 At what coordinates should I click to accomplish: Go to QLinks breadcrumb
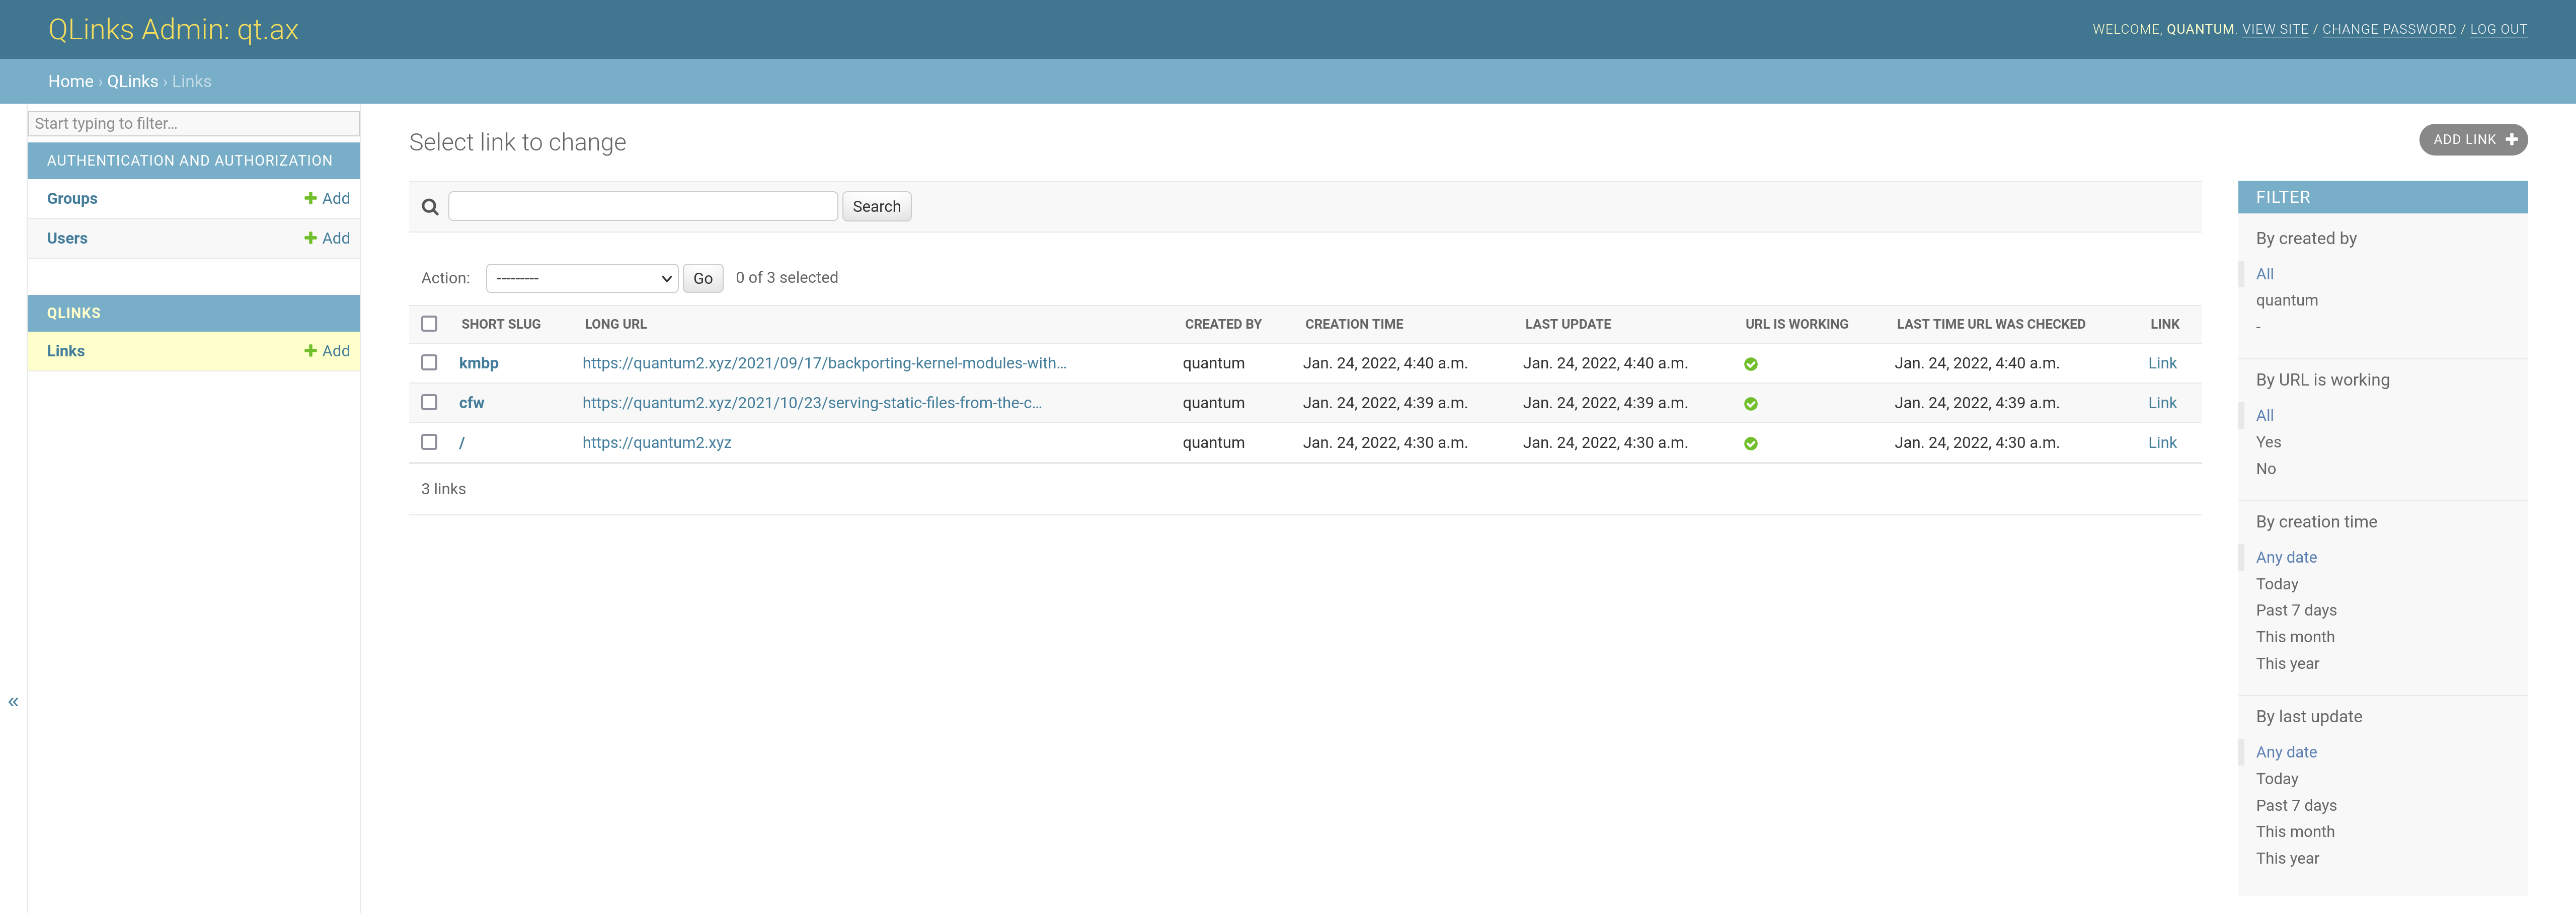tap(133, 81)
